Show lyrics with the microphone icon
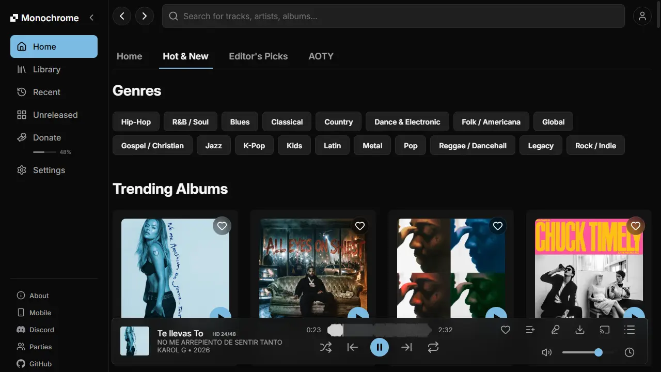 tap(555, 330)
